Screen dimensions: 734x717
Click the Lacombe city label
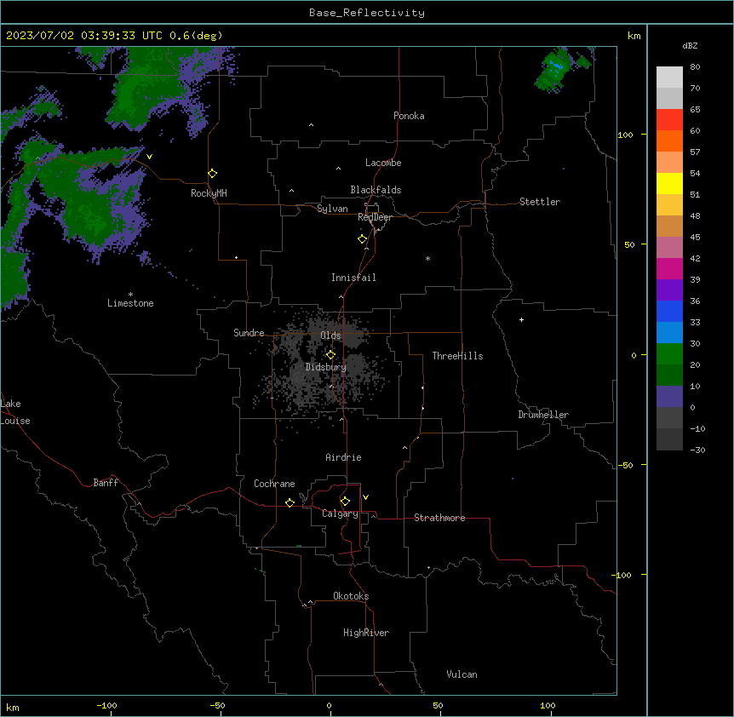point(383,163)
